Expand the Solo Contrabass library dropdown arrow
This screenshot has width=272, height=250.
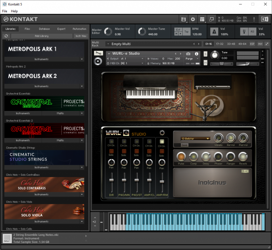(82, 194)
